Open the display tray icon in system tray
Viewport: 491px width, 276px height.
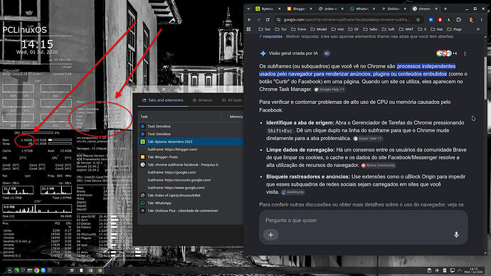453,270
